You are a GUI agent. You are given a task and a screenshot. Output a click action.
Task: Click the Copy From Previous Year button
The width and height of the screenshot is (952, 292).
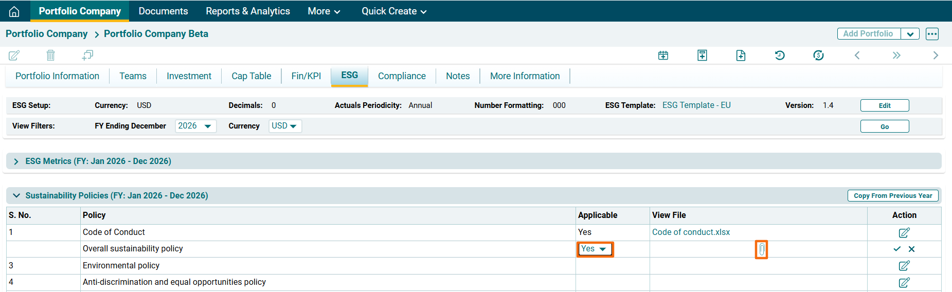[892, 196]
